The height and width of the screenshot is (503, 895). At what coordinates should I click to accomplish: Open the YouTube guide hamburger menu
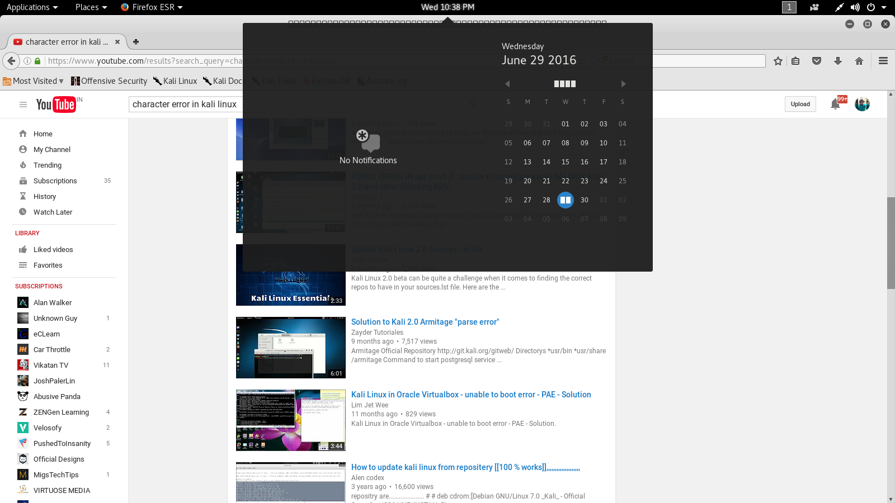point(23,105)
